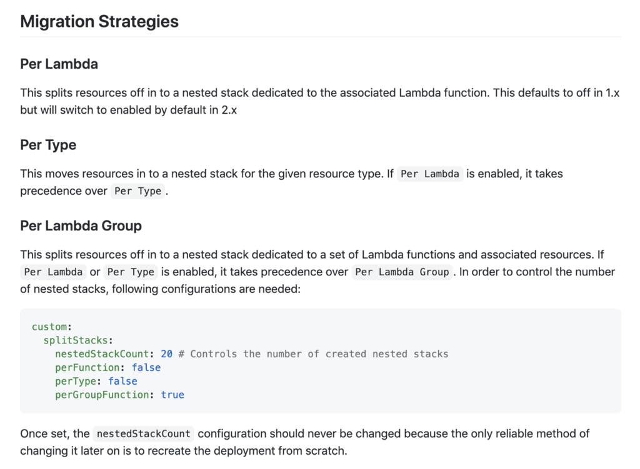Click the inline code Per Lambda Group
The width and height of the screenshot is (640, 469).
[x=402, y=272]
